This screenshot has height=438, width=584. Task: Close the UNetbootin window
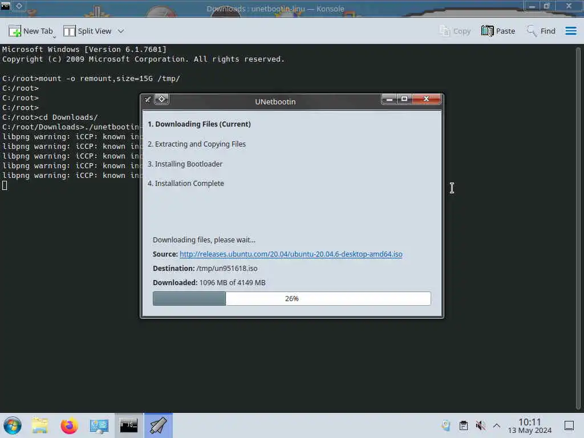pyautogui.click(x=427, y=99)
